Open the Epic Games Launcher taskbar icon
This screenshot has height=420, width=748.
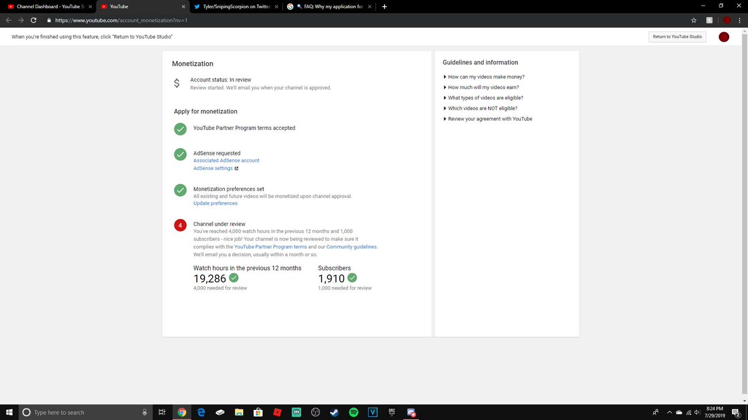point(391,412)
